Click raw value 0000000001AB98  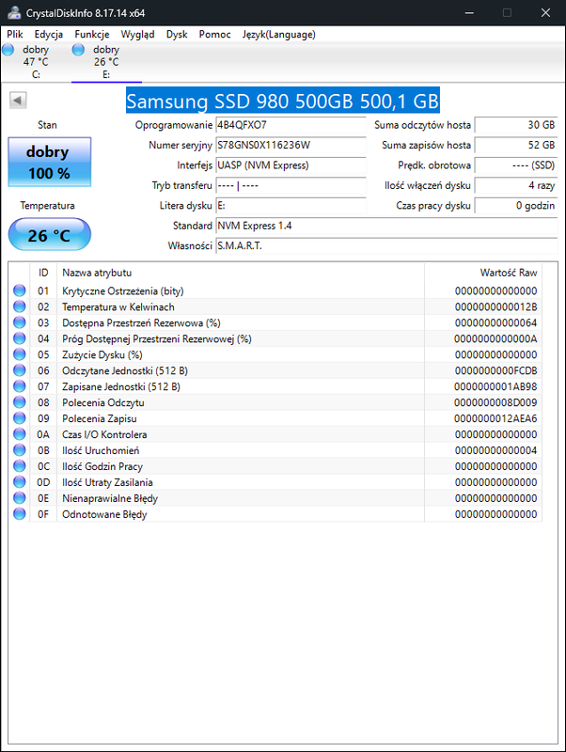click(496, 386)
